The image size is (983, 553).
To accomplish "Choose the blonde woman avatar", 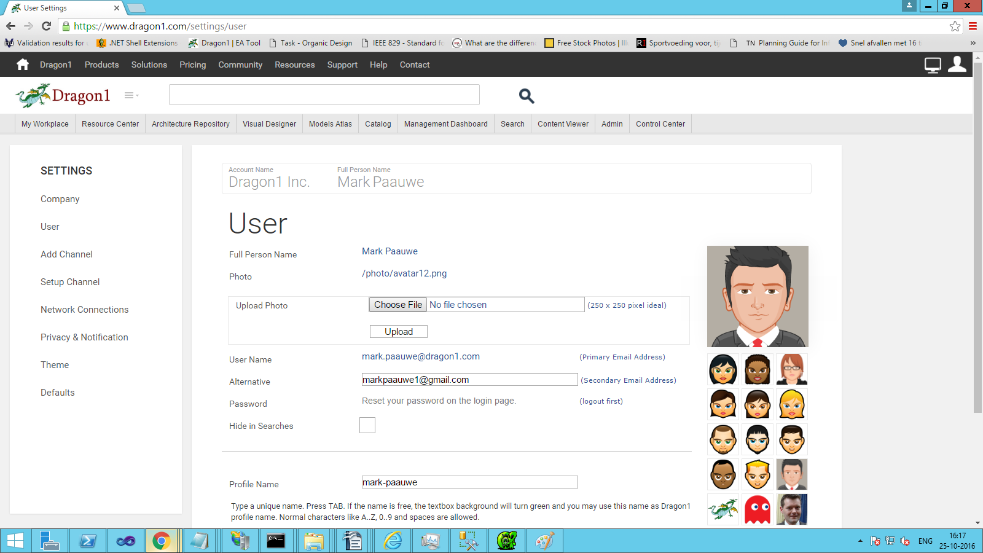I will (792, 404).
